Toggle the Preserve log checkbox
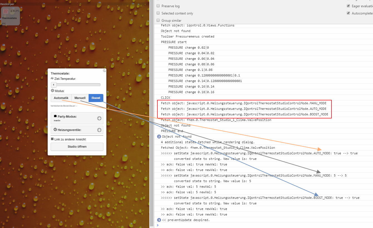Screen dimensions: 373x228 (x=158, y=6)
